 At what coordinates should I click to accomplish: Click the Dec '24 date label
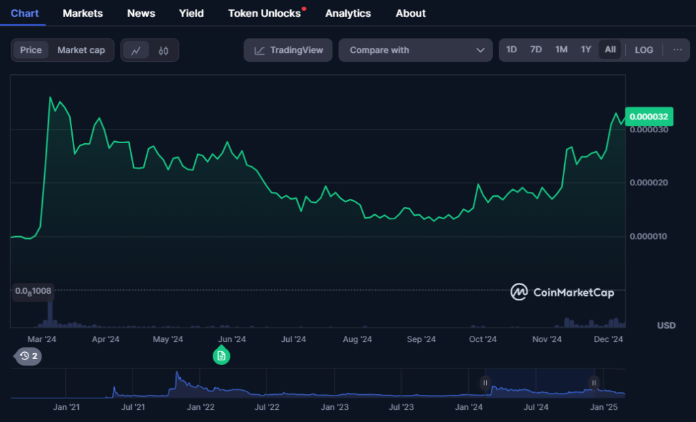click(608, 339)
